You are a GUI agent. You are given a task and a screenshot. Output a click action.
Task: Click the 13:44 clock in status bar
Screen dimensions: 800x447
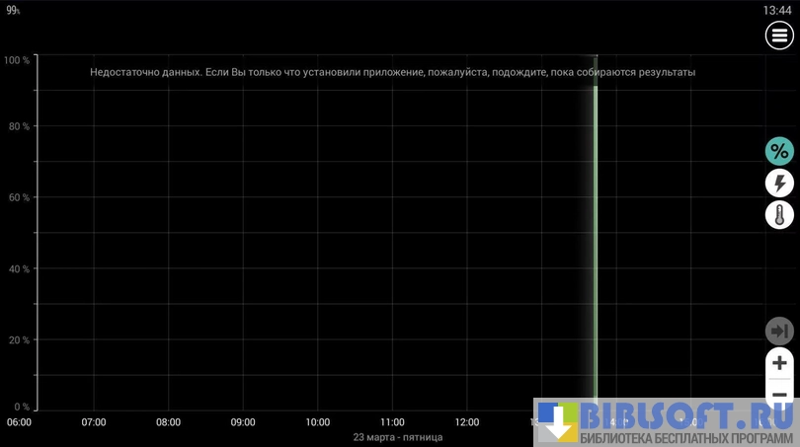[777, 10]
